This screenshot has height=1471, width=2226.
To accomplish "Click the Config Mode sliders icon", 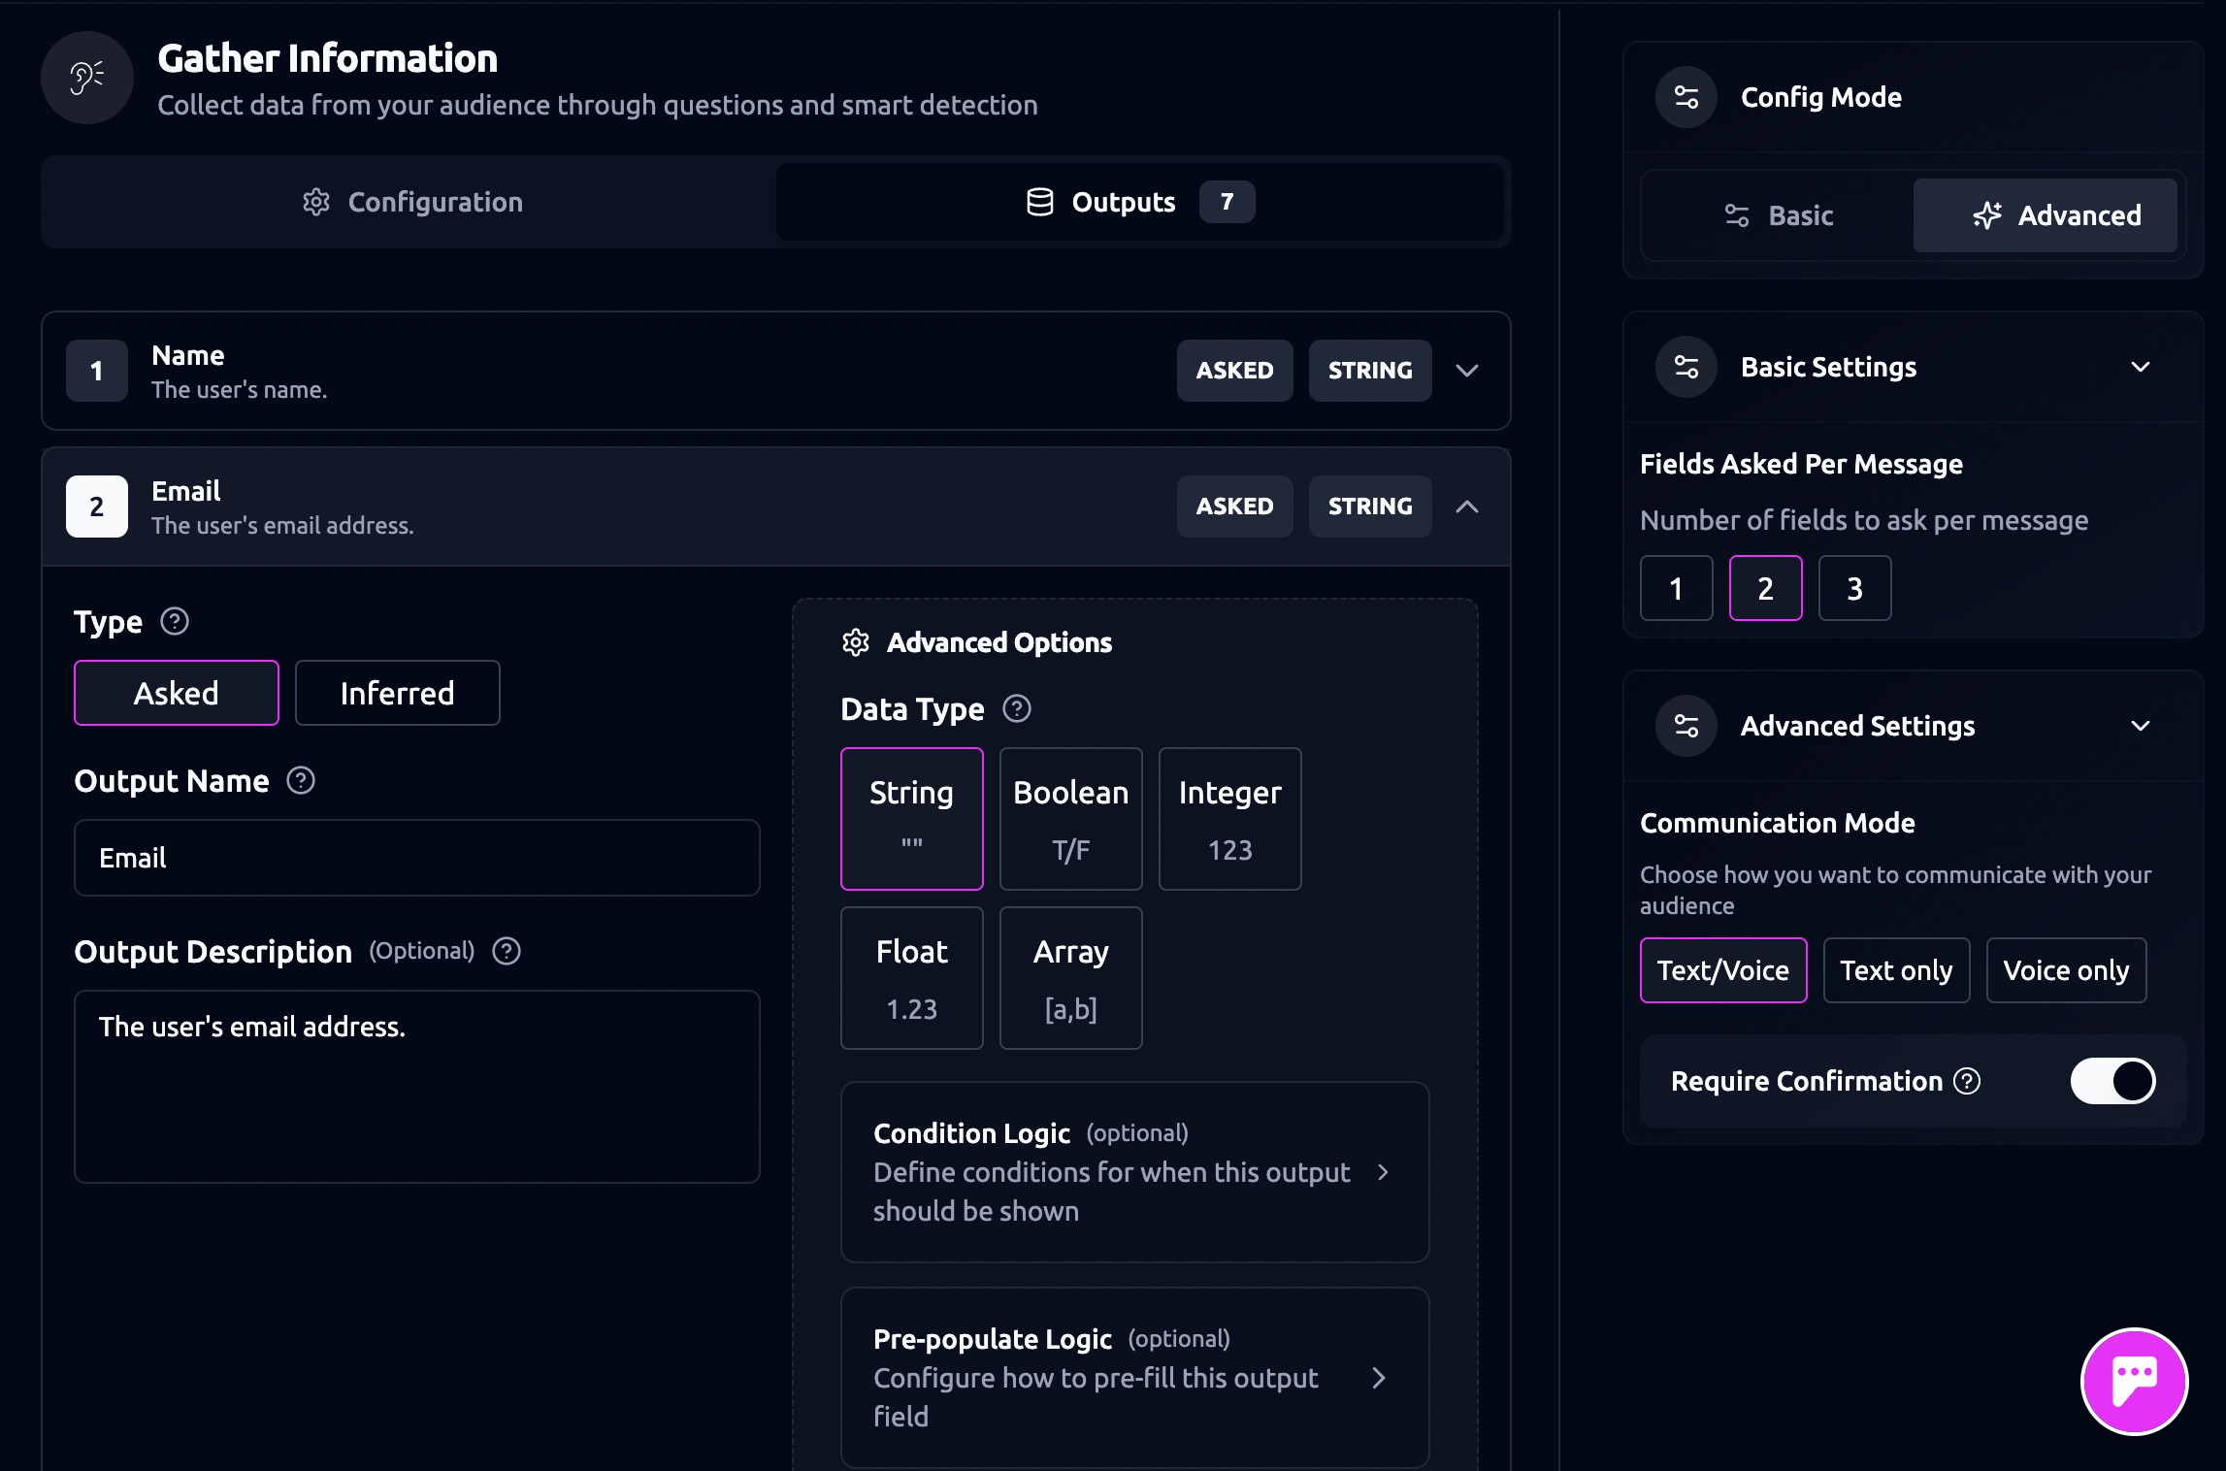I will point(1686,97).
